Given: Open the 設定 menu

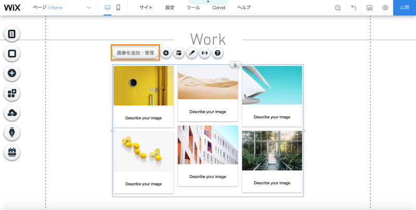Looking at the screenshot, I should pyautogui.click(x=170, y=8).
